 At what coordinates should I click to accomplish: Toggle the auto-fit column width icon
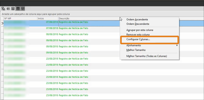point(23,9)
